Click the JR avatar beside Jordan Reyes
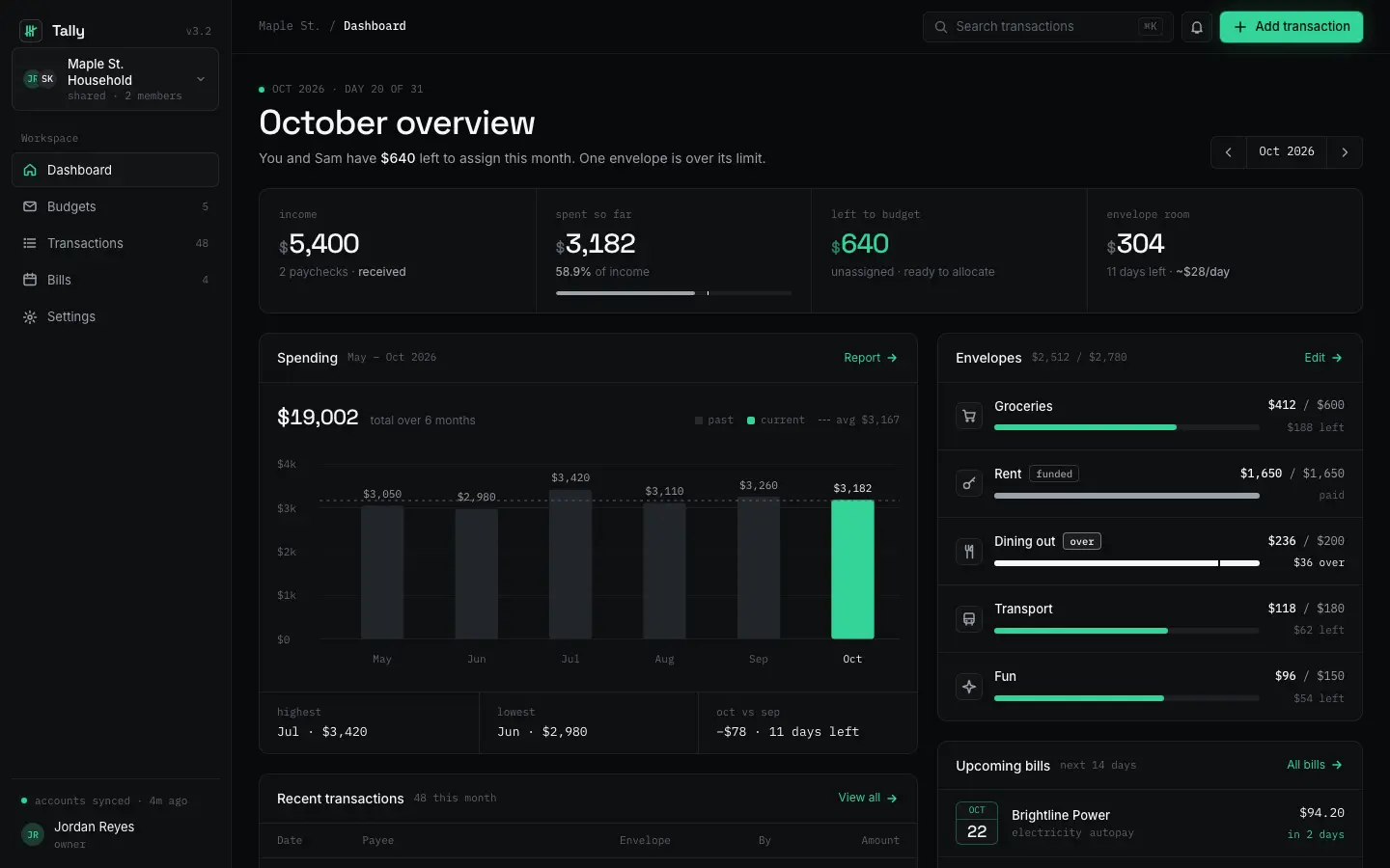Viewport: 1390px width, 868px height. coord(33,834)
